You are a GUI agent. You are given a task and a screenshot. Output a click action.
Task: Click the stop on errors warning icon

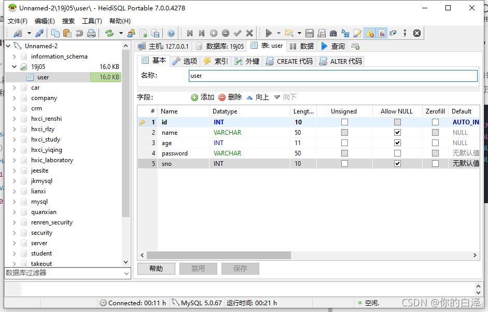tap(370, 33)
